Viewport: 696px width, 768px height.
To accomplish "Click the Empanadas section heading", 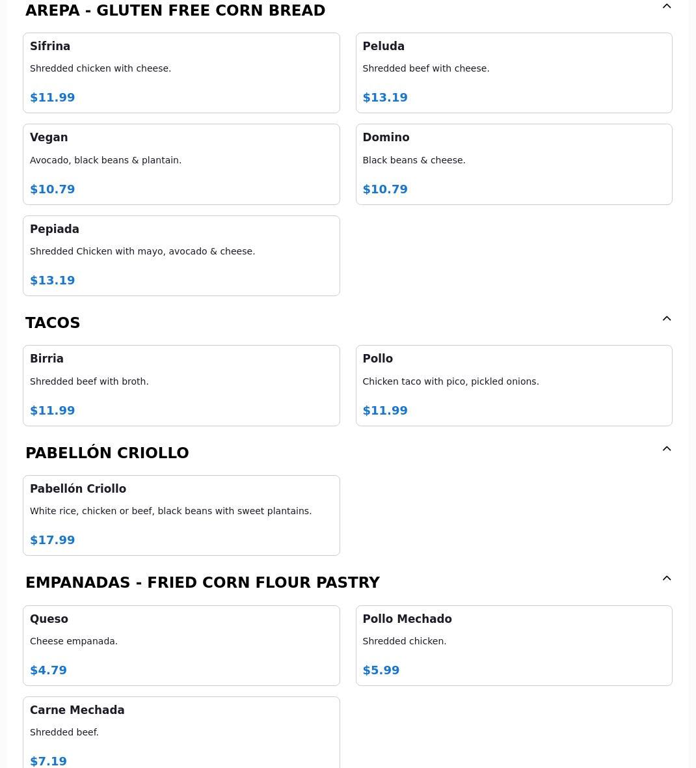I will coord(202,583).
